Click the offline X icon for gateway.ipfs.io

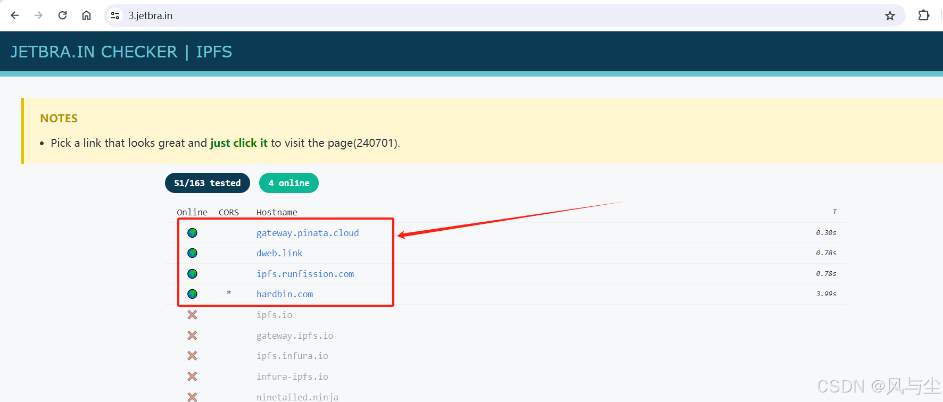193,336
